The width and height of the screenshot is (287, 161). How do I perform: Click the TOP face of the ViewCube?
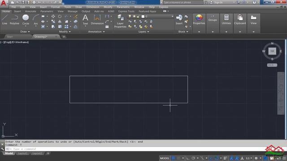tap(272, 51)
